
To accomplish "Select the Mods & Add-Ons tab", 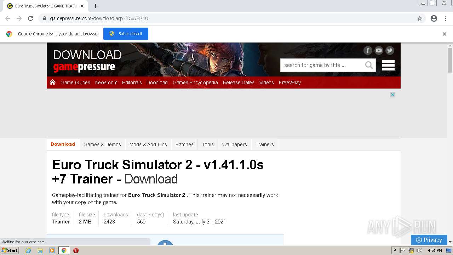I will (x=148, y=144).
